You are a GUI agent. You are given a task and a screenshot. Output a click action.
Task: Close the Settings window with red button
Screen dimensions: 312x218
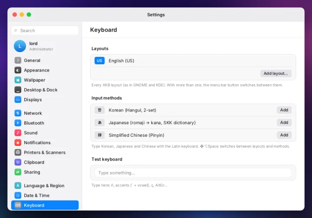pyautogui.click(x=15, y=15)
